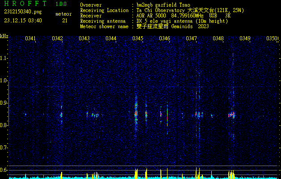Image resolution: width=281 pixels, height=179 pixels.
Task: Click the 0.7 frequency axis label
Action: pos(4,148)
